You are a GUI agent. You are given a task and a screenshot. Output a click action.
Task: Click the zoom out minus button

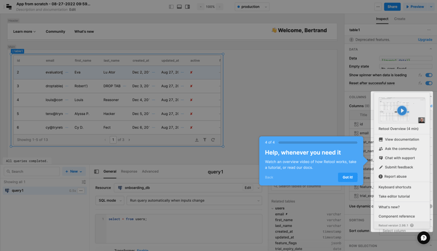point(200,7)
